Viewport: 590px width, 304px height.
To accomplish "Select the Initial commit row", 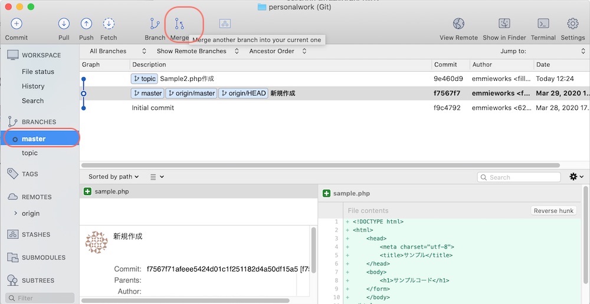I will point(335,108).
